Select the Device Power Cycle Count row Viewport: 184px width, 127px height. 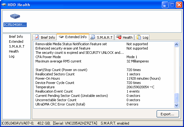pyautogui.click(x=104, y=83)
